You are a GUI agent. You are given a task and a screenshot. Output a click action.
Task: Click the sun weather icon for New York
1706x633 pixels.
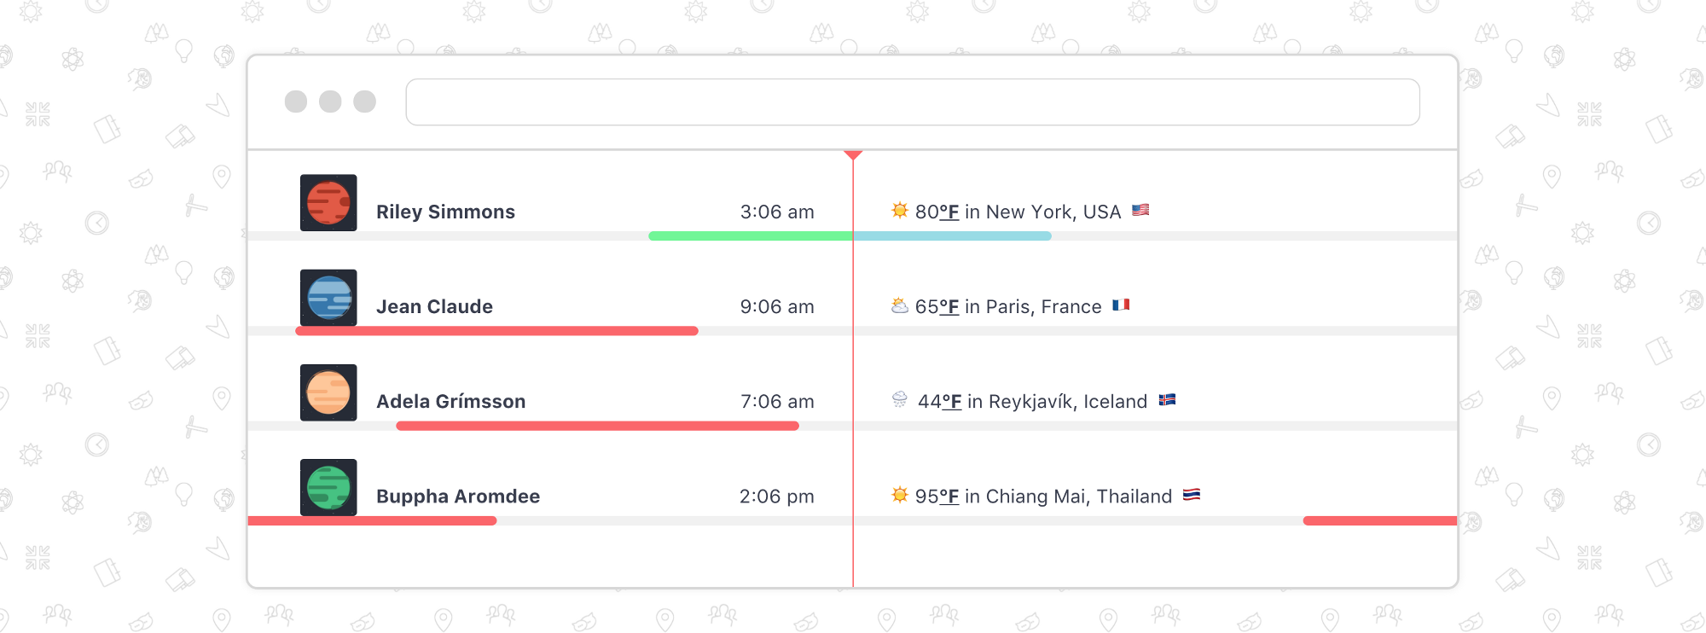click(x=900, y=210)
